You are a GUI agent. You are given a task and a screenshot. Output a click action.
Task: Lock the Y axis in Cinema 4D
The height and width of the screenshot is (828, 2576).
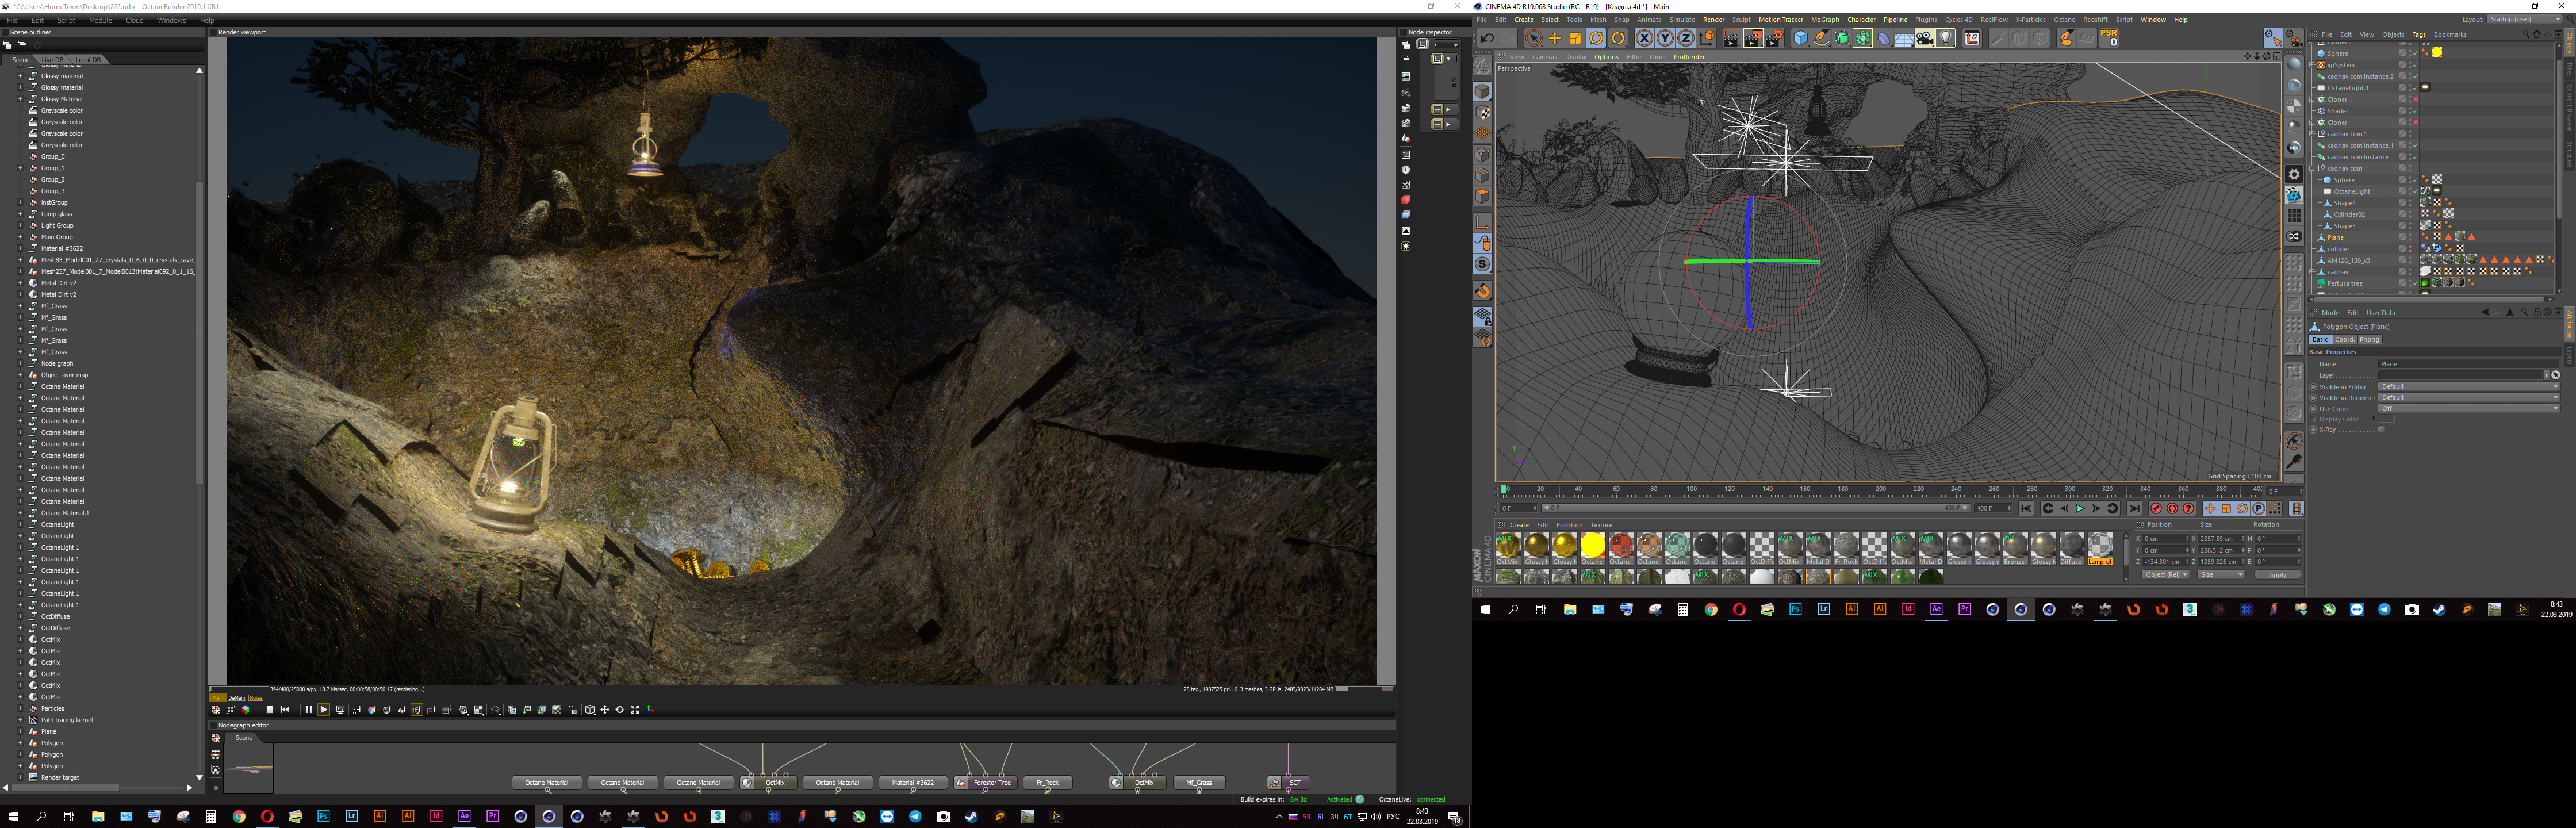[1665, 38]
